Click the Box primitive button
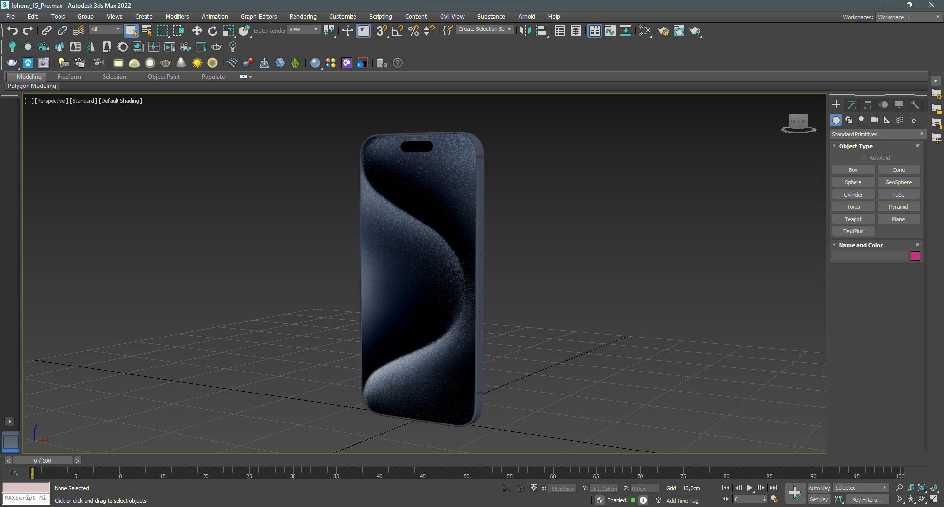This screenshot has height=507, width=944. point(853,170)
